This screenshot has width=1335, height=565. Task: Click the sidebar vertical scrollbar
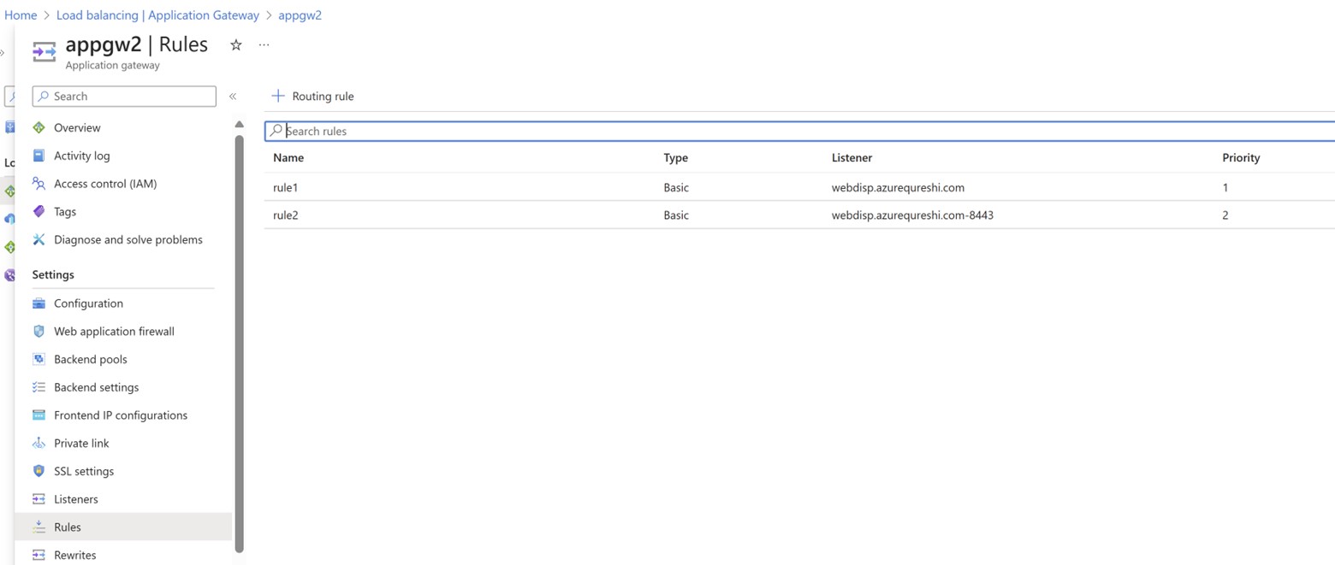point(239,342)
